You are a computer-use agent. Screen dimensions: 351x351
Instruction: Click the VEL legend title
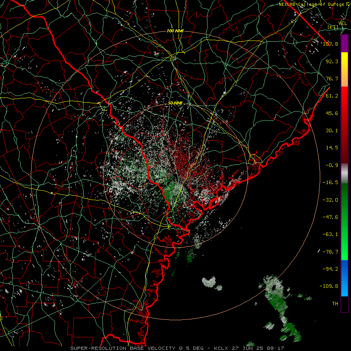pos(342,23)
